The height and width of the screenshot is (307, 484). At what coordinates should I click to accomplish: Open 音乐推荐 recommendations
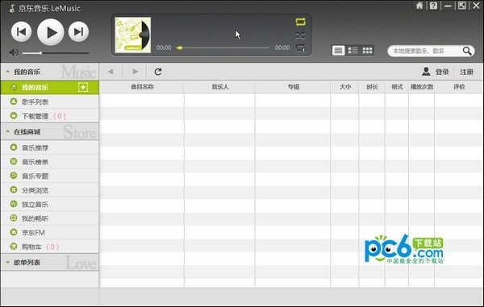(x=50, y=147)
